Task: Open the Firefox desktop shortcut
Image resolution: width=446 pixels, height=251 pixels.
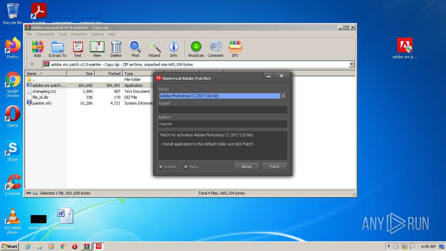Action: pos(13,48)
